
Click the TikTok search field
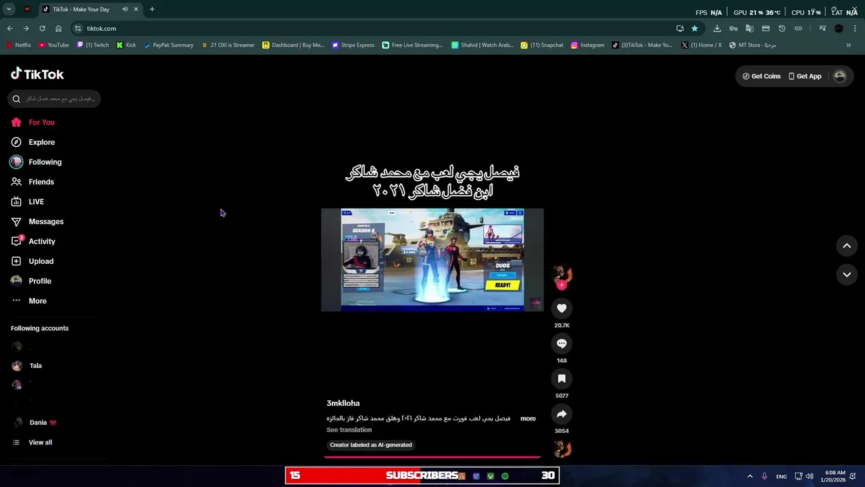point(54,99)
